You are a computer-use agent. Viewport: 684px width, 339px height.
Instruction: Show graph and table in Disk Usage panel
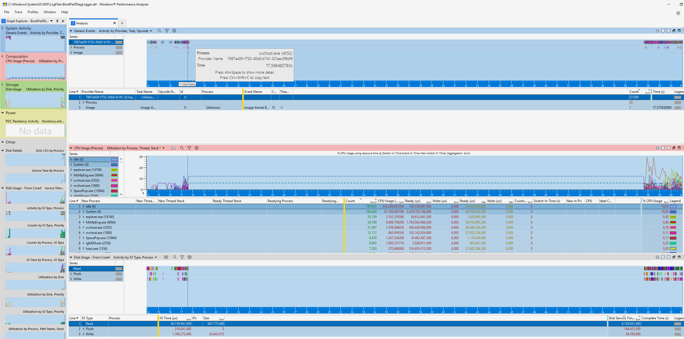657,257
